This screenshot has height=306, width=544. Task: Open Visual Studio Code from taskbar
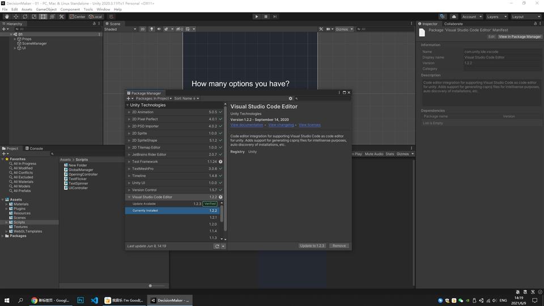[95, 300]
